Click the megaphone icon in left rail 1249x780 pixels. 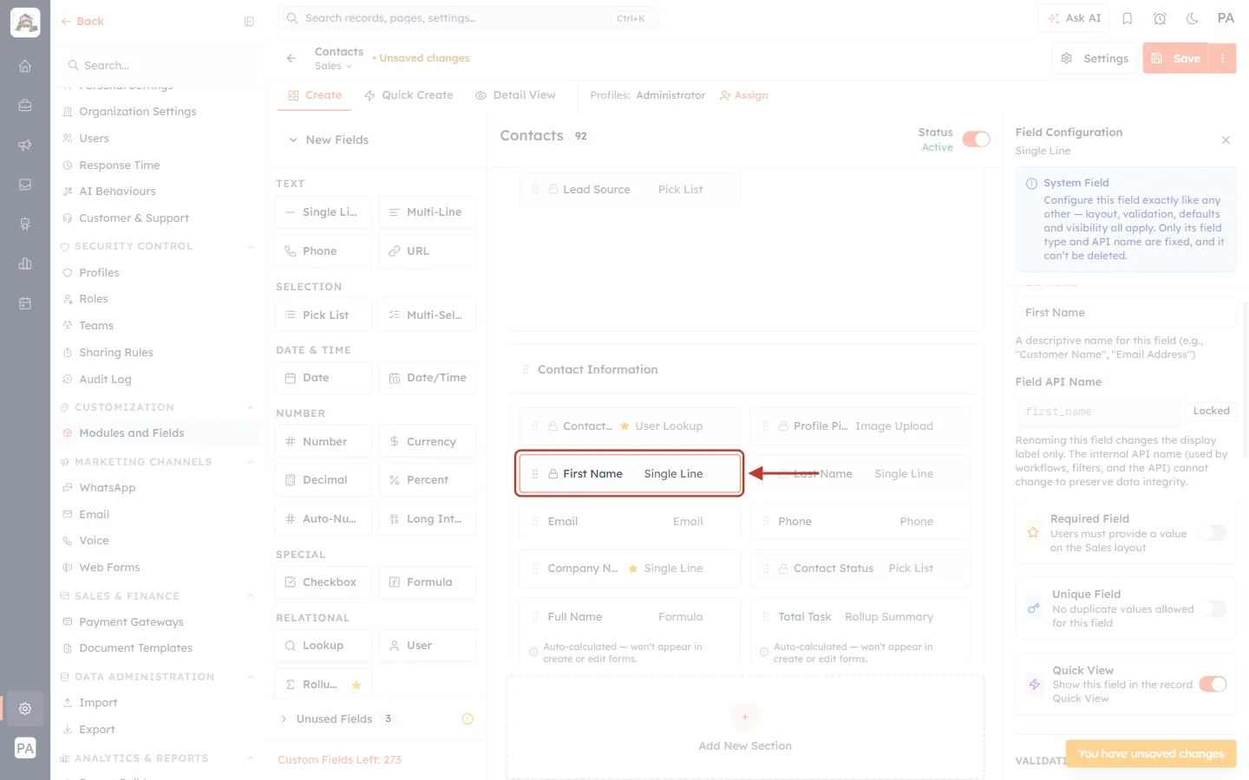25,145
